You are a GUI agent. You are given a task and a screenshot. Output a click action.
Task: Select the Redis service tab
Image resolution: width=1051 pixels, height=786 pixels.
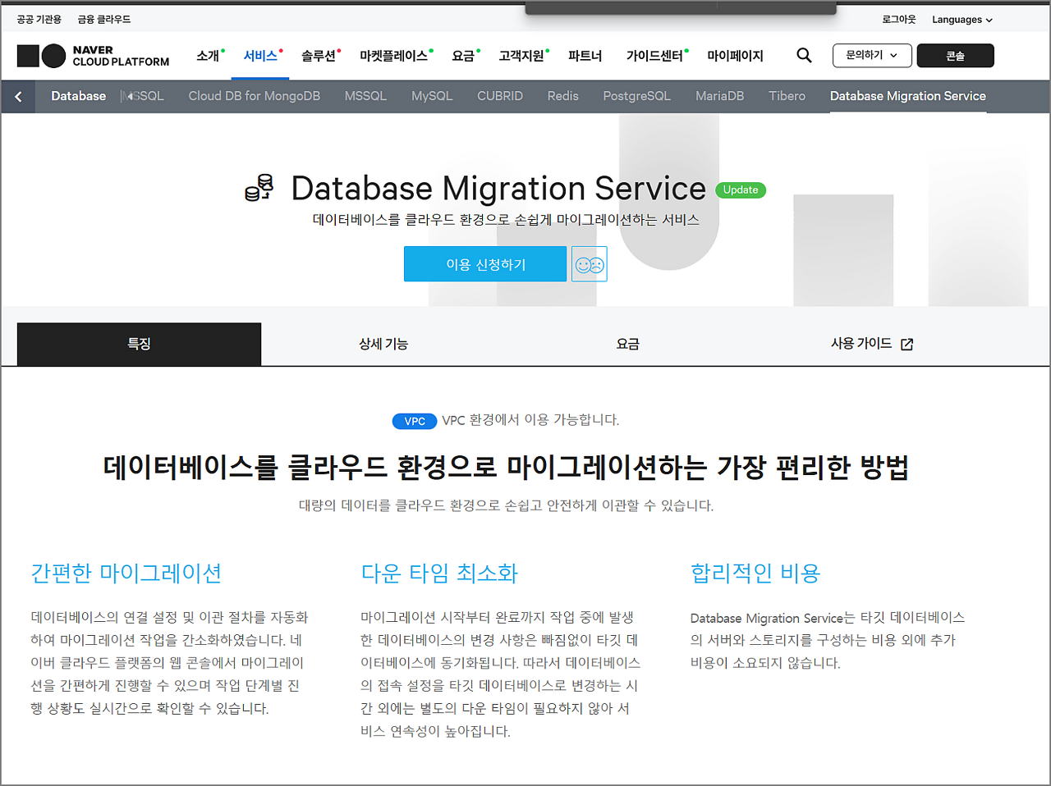[x=563, y=96]
